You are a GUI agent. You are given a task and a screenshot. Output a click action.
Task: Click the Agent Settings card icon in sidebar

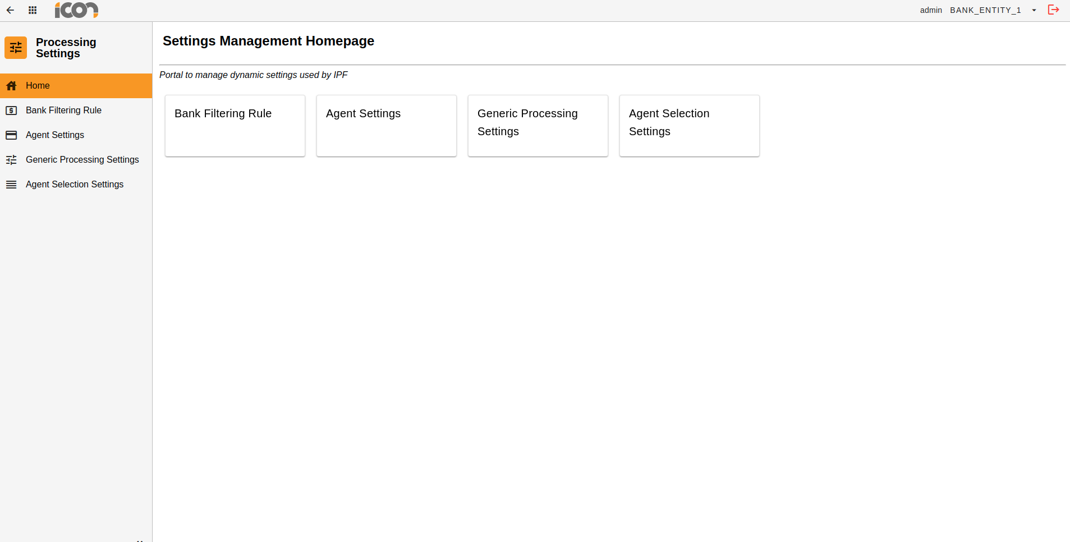click(12, 135)
